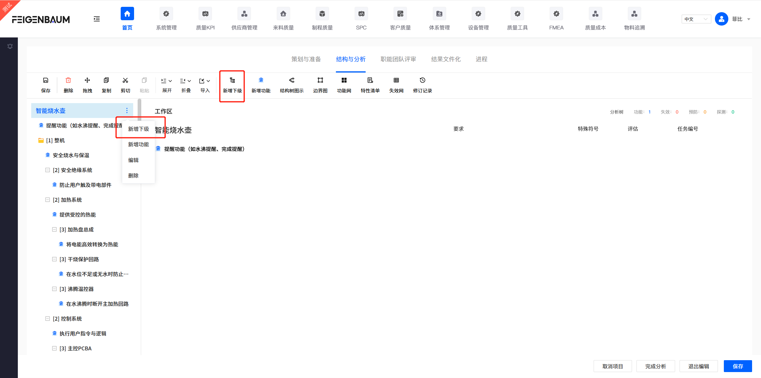Switch to the 职能团队评审 tab
Screen dimensions: 761x378
398,59
